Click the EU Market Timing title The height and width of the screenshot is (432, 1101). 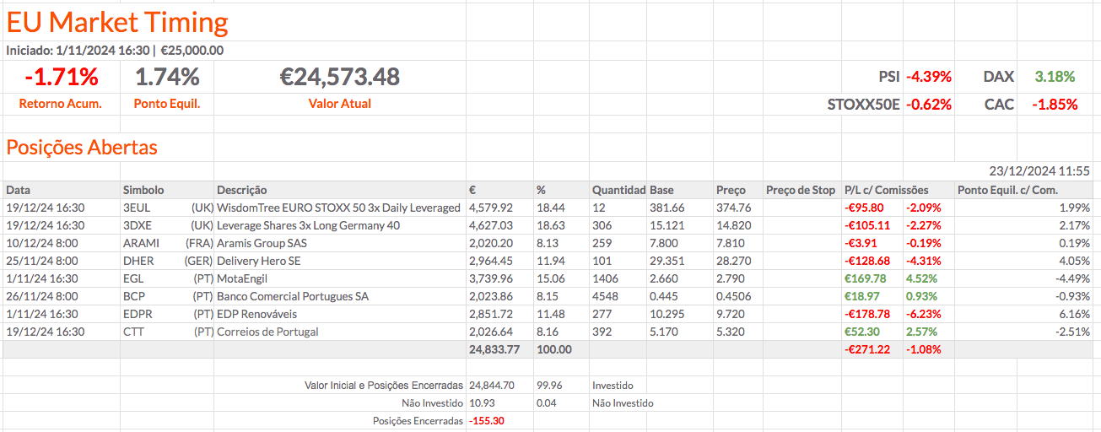(117, 22)
